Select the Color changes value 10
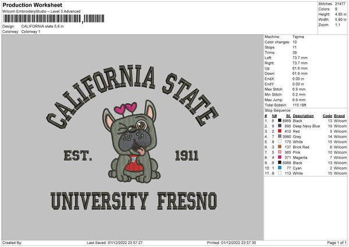 (294, 42)
